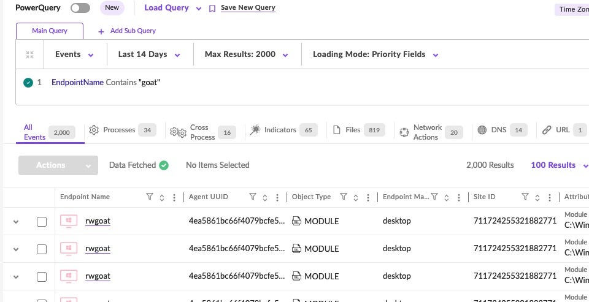Open the Loading Mode: Priority Fields dropdown
Viewport: 589px width, 302px height.
tap(375, 55)
